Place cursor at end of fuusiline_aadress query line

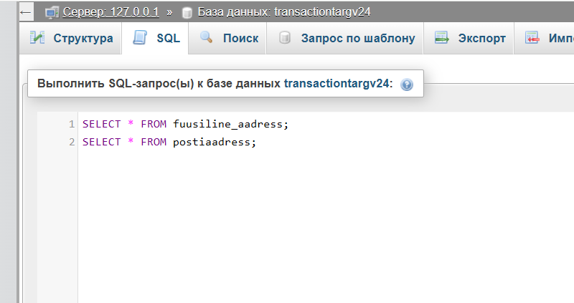(x=289, y=124)
